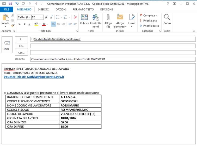Image resolution: width=197 pixels, height=146 pixels.
Task: Decrease the paragraph indent
Action: (70, 24)
